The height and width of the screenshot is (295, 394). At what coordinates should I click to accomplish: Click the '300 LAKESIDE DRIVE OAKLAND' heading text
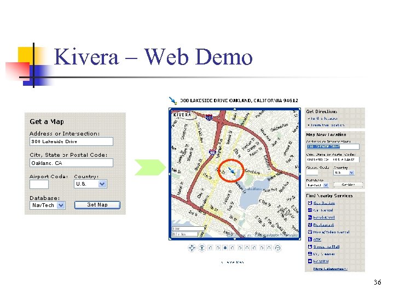coord(239,101)
